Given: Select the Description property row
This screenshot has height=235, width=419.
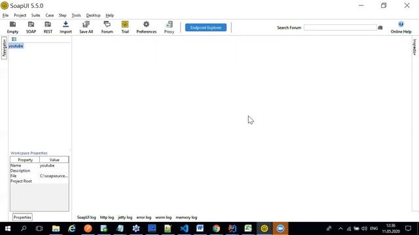Looking at the screenshot, I should click(39, 170).
